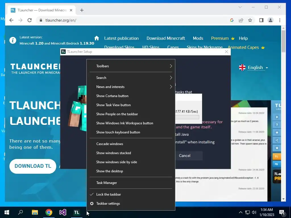Switch to Chrome on the taskbar
Screen dimensions: 291x218
[49, 212]
